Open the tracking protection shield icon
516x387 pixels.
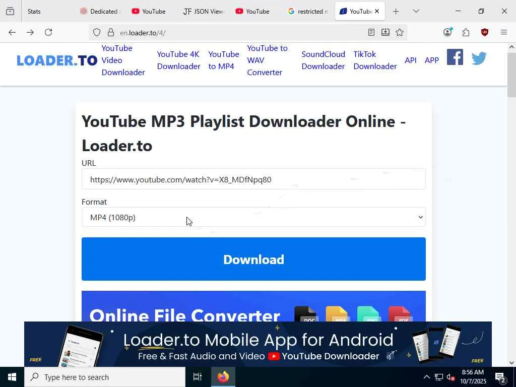(x=96, y=32)
